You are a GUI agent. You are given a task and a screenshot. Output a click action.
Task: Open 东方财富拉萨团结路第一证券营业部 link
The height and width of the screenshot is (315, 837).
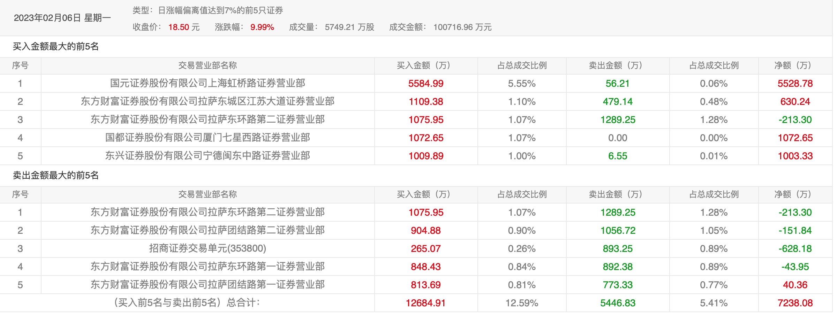208,285
